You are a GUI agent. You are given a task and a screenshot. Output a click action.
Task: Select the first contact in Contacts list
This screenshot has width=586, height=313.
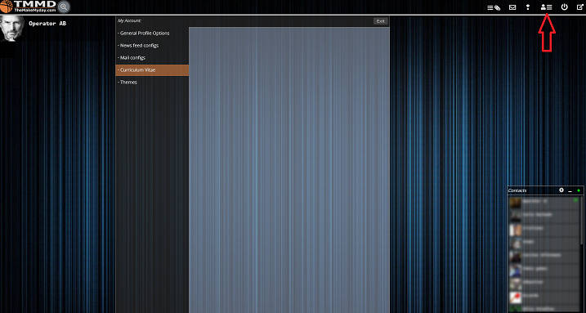tap(544, 202)
